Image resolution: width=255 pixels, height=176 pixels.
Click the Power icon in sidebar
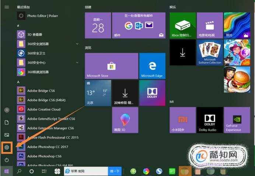pyautogui.click(x=7, y=160)
